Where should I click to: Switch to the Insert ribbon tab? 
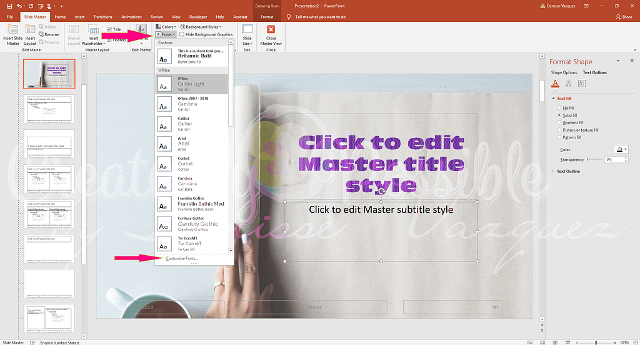click(x=79, y=17)
